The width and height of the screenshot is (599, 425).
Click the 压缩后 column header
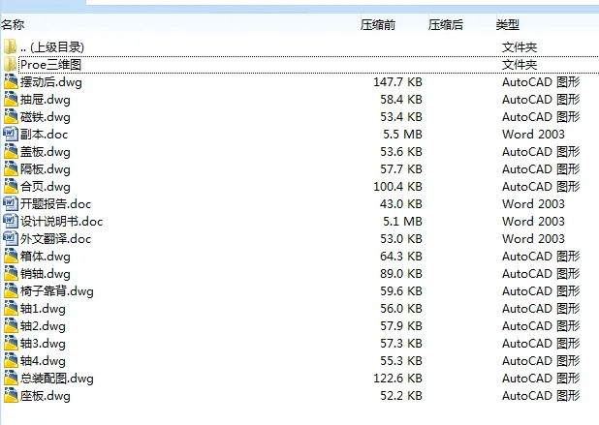(446, 24)
